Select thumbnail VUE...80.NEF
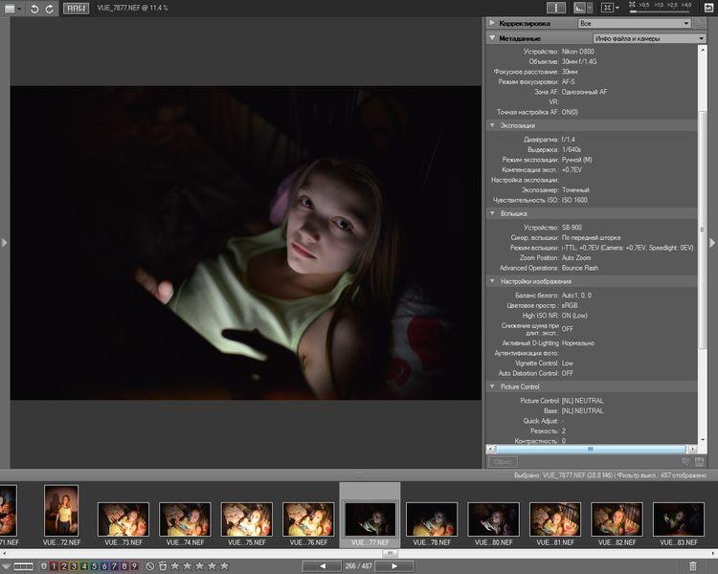This screenshot has width=718, height=574. pos(493,519)
